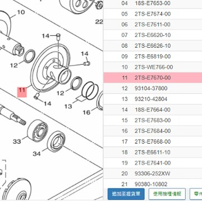Select part 2TS-E7674-00 in list

click(x=153, y=14)
